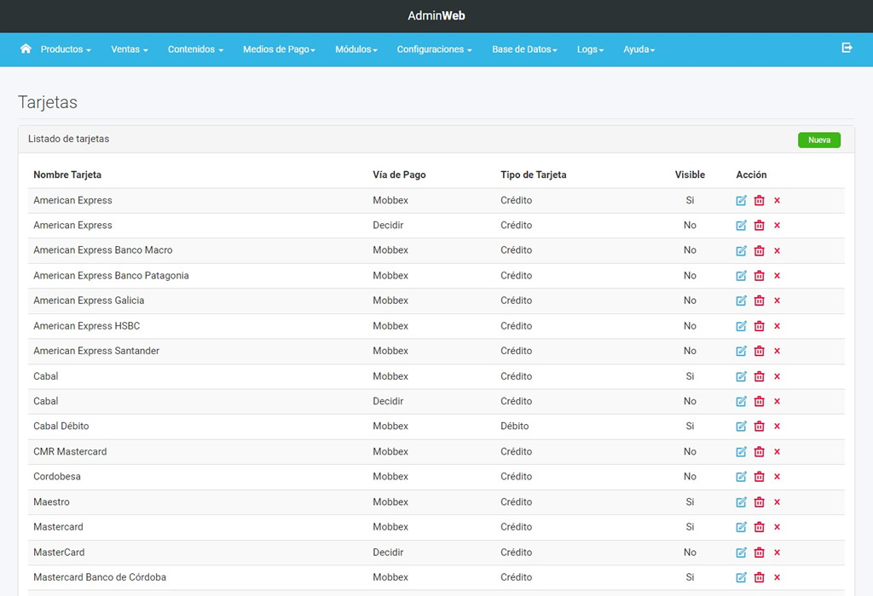Open the Medios de Pago dropdown
Viewport: 873px width, 596px height.
tap(279, 49)
